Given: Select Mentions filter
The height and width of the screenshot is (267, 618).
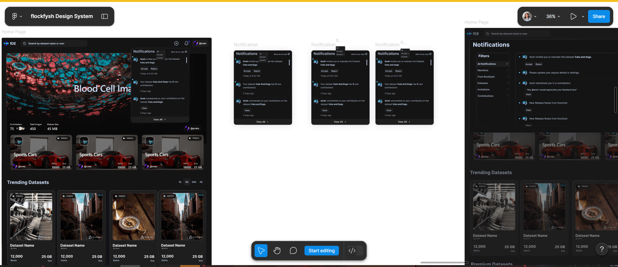Looking at the screenshot, I should (493, 70).
